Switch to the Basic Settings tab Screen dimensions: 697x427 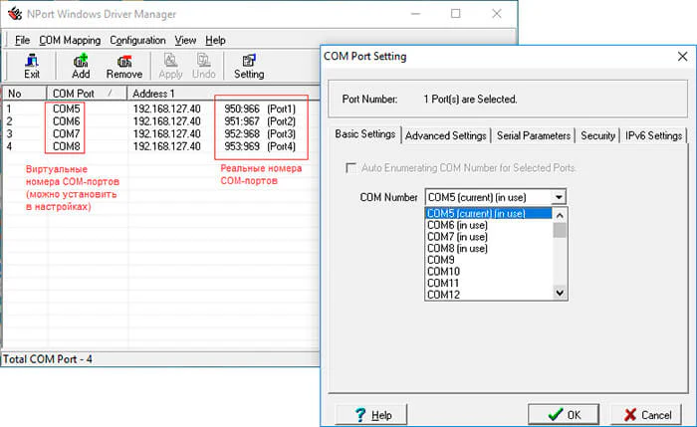365,134
